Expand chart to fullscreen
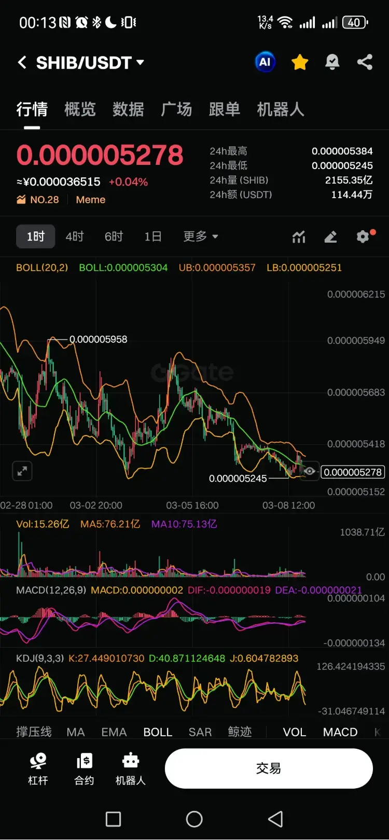The width and height of the screenshot is (389, 840). [x=22, y=471]
